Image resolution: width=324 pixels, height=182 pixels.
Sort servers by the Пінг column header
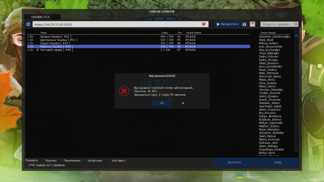[x=180, y=33]
